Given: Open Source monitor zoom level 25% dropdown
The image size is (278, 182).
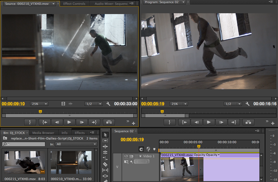Looking at the screenshot, I should [39, 104].
